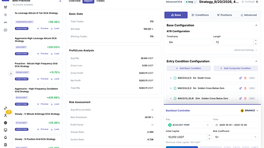Load the DOGE/USDT Proactive Grid strategy
The height and width of the screenshot is (148, 264).
click(55, 79)
